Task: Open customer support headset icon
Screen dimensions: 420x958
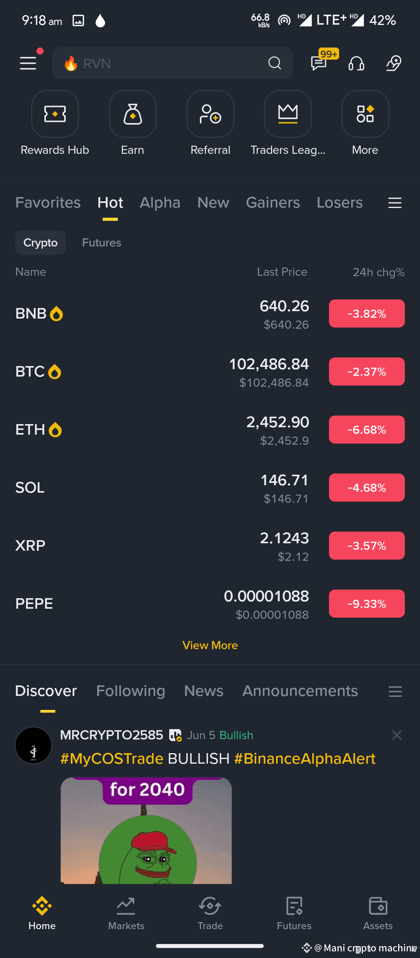Action: point(356,63)
